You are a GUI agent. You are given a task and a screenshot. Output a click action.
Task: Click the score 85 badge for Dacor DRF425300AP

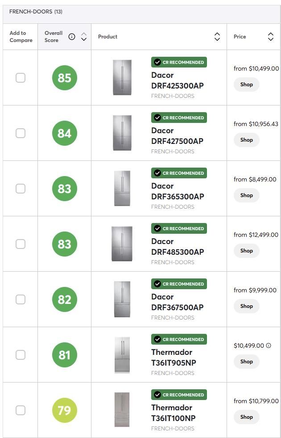[65, 78]
